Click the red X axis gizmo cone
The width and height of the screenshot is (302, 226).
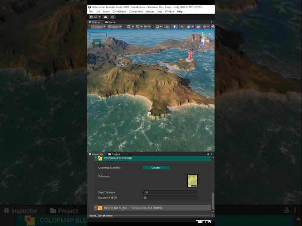(x=198, y=40)
